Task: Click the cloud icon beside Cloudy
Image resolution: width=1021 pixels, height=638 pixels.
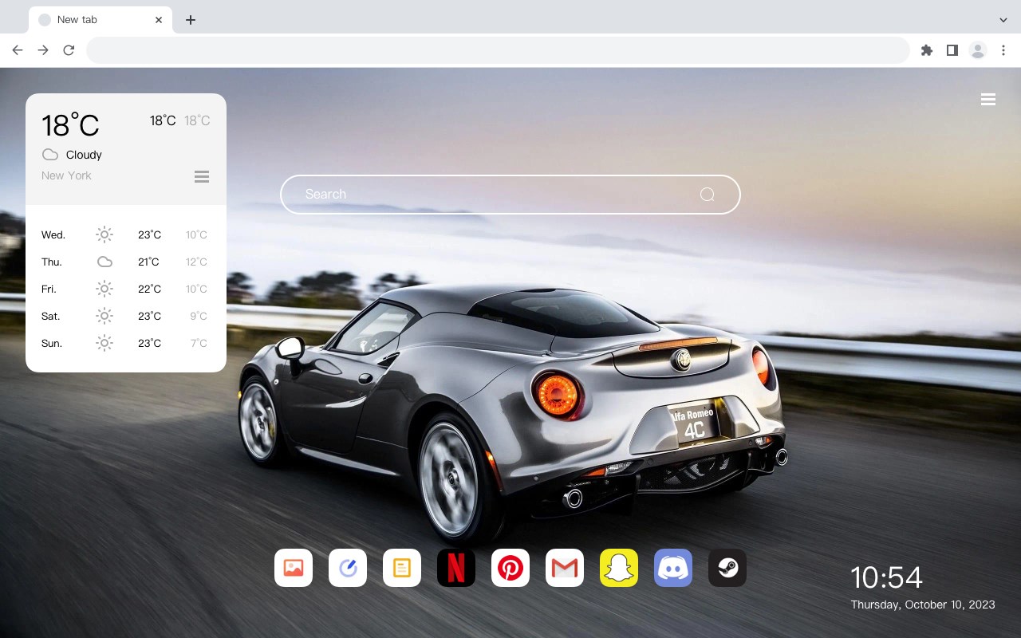Action: pyautogui.click(x=50, y=155)
